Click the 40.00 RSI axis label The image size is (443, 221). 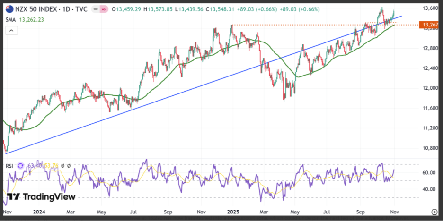429,189
